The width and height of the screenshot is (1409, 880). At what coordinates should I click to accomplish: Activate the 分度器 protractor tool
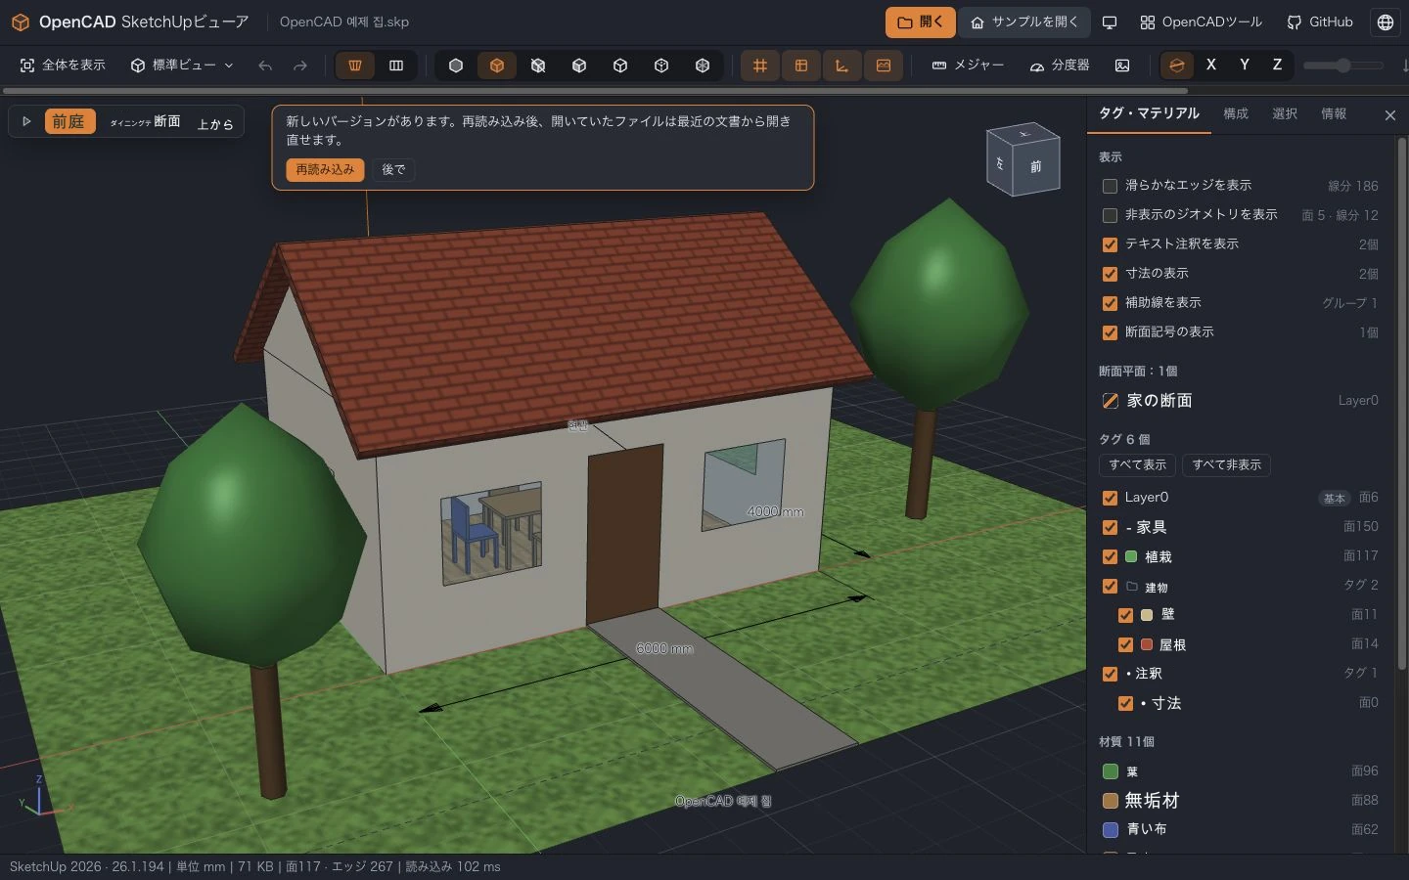tap(1060, 66)
